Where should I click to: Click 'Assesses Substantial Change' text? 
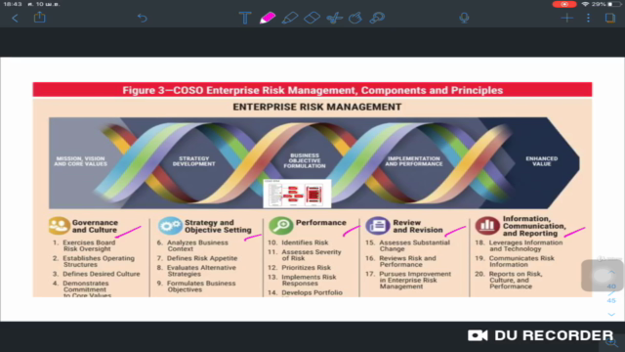coord(414,245)
